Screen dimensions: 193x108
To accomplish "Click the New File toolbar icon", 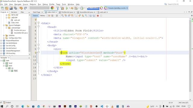I will pos(2,8).
